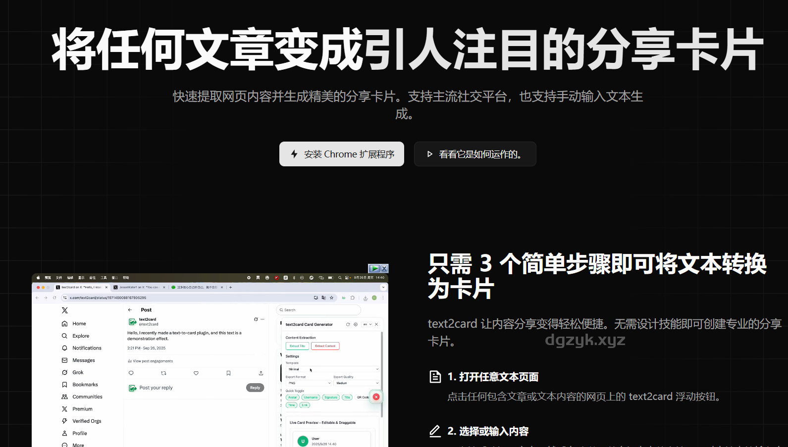This screenshot has width=788, height=447.
Task: Click the Bookmarks sidebar icon
Action: click(65, 385)
